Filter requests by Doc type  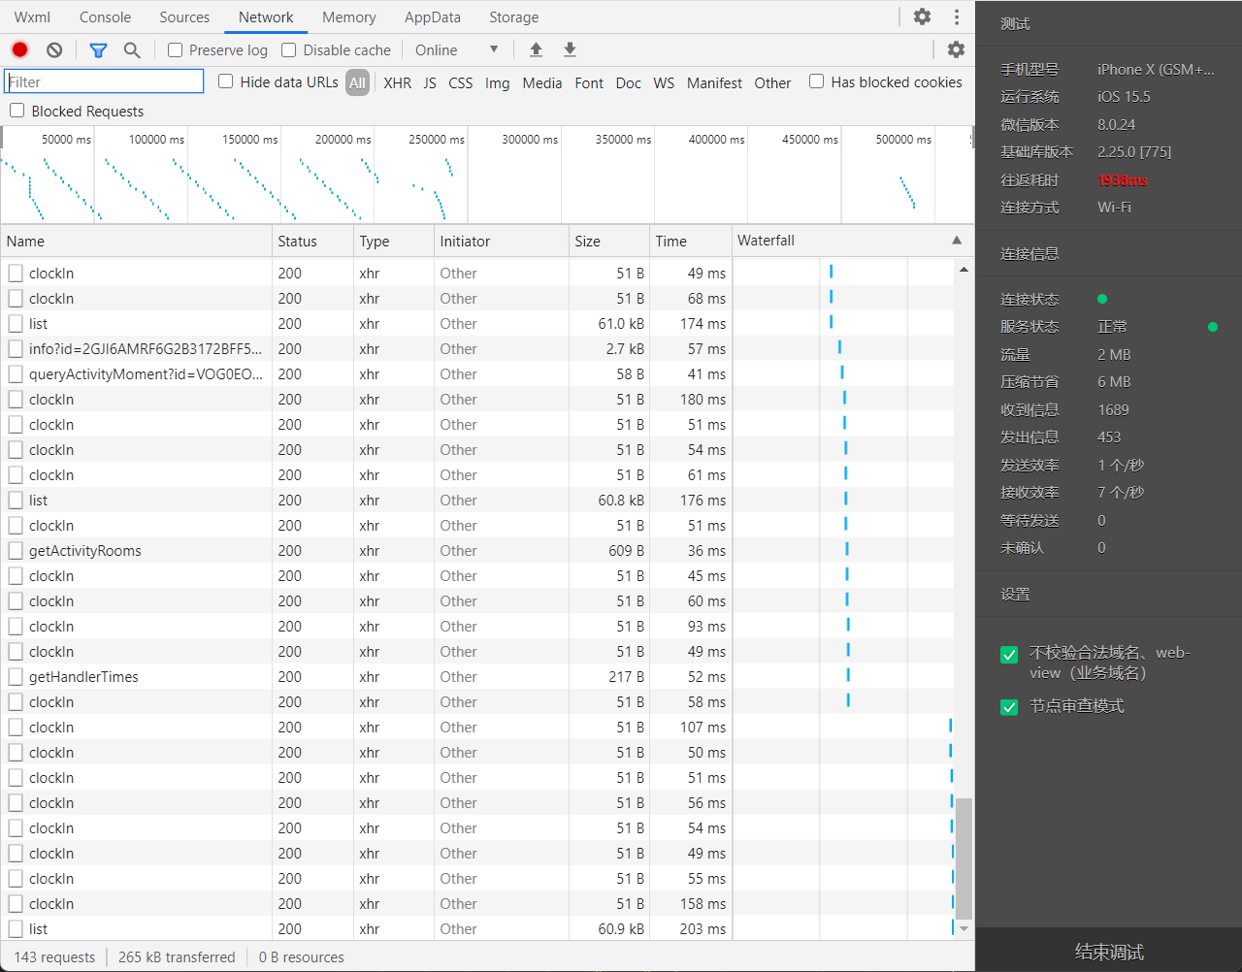click(x=629, y=82)
